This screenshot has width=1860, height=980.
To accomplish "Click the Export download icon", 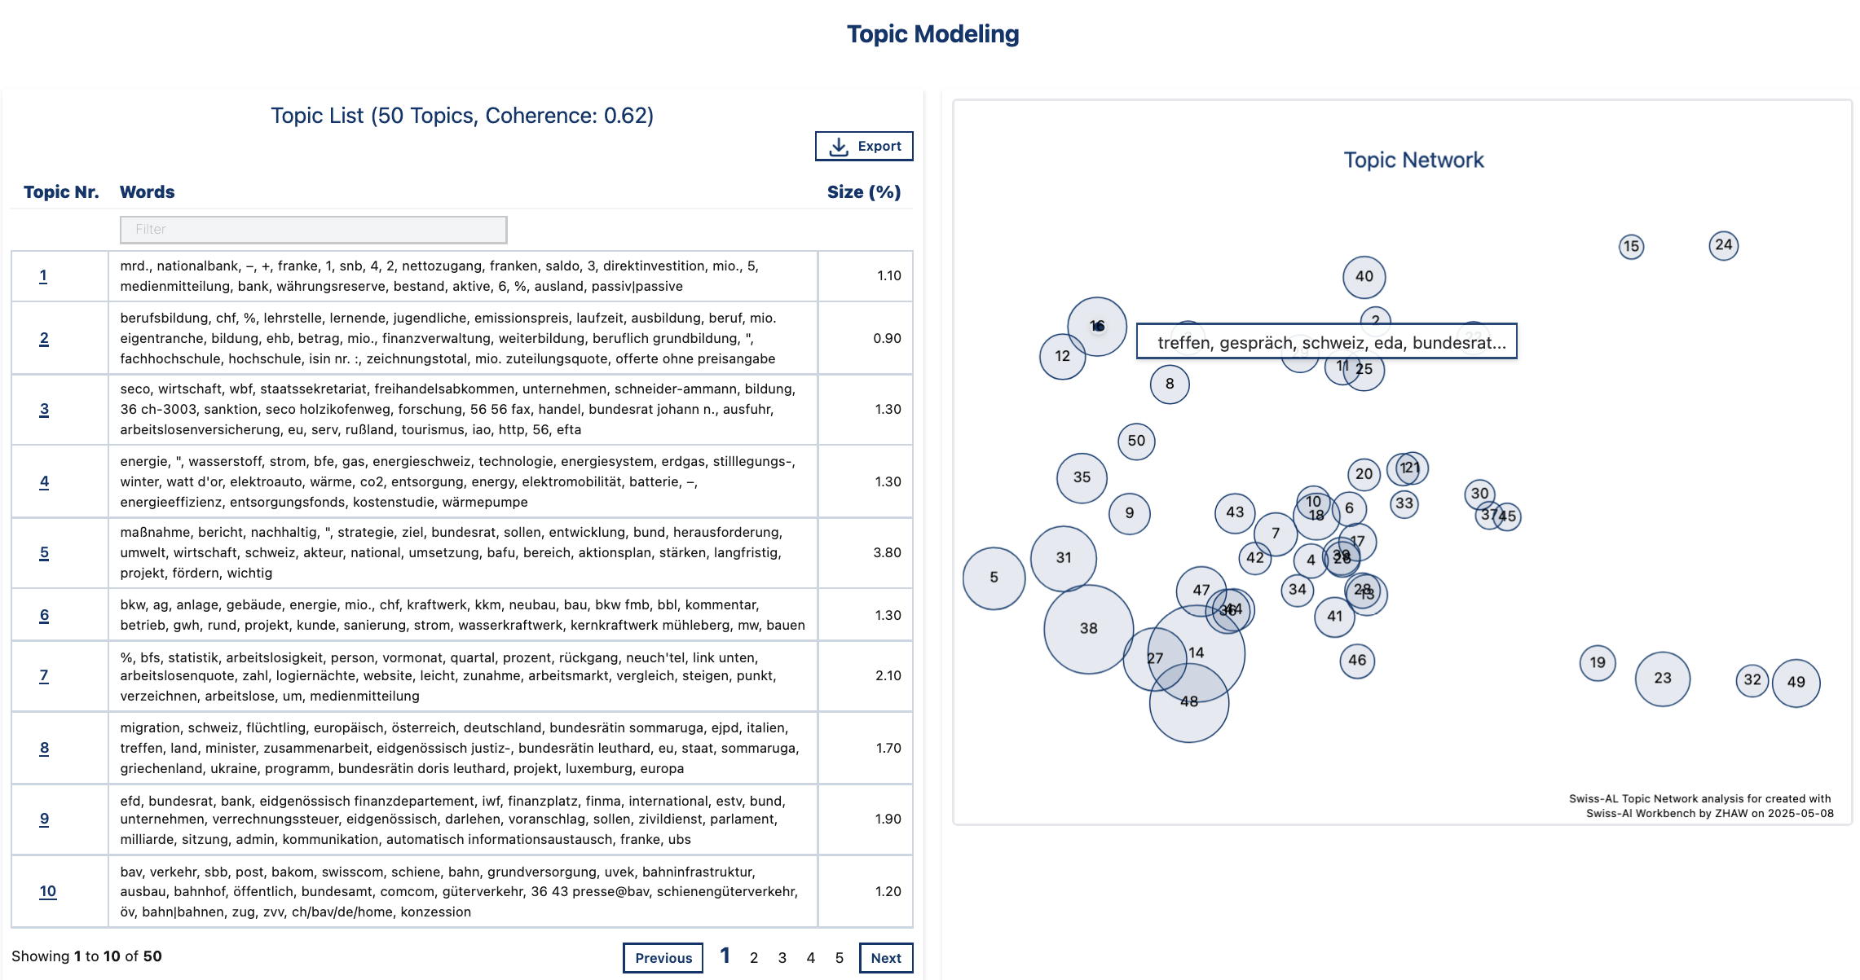I will click(x=838, y=145).
